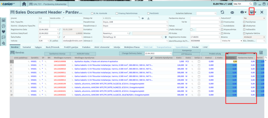Open the Vietos Nr dropdown
This screenshot has width=268, height=118.
coord(230,41)
